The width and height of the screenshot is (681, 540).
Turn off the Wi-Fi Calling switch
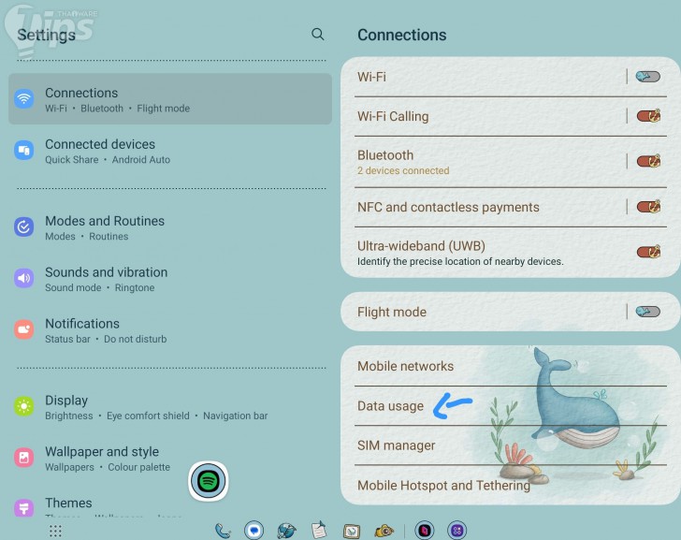pos(648,116)
